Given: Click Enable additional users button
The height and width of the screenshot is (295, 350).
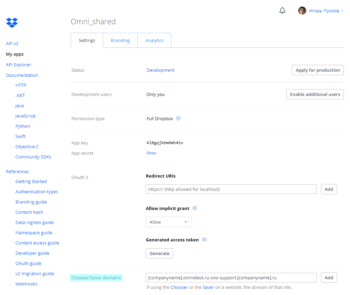Looking at the screenshot, I should tap(315, 94).
